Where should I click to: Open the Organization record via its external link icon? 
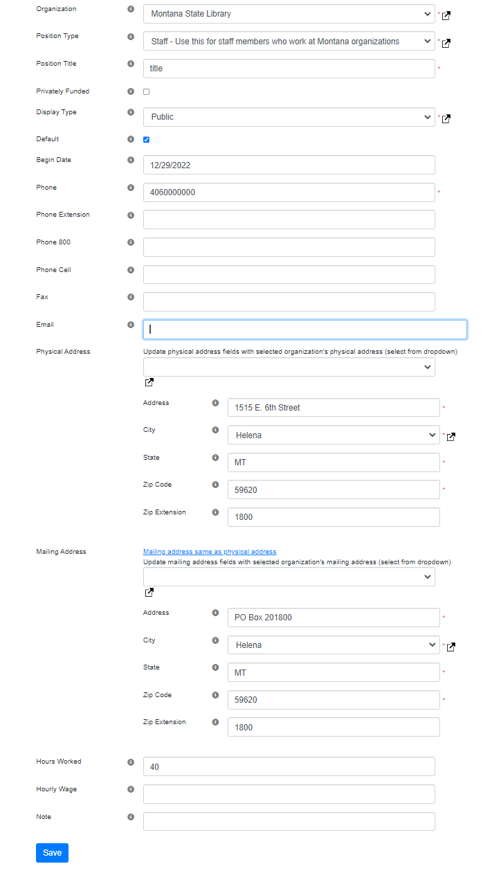point(446,15)
